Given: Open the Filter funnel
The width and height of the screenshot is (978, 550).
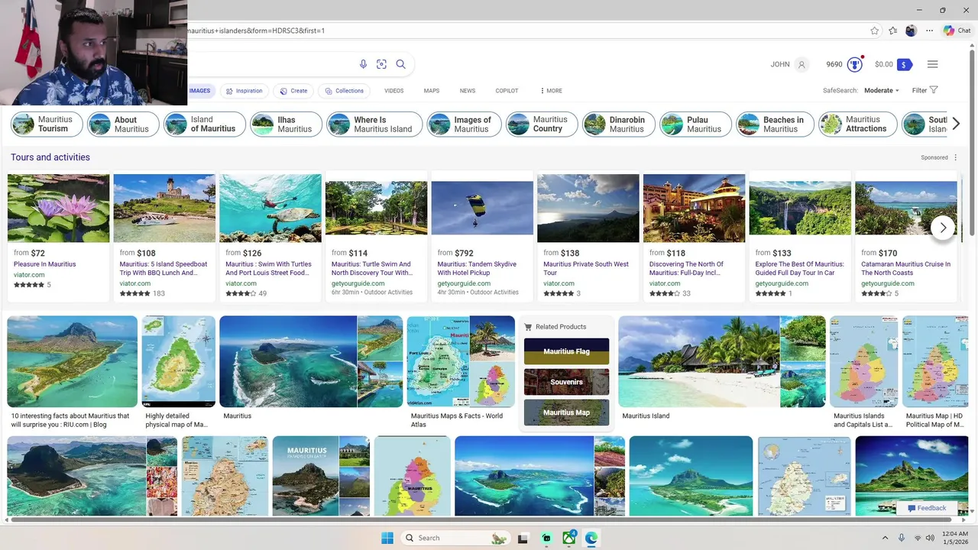Looking at the screenshot, I should (934, 90).
